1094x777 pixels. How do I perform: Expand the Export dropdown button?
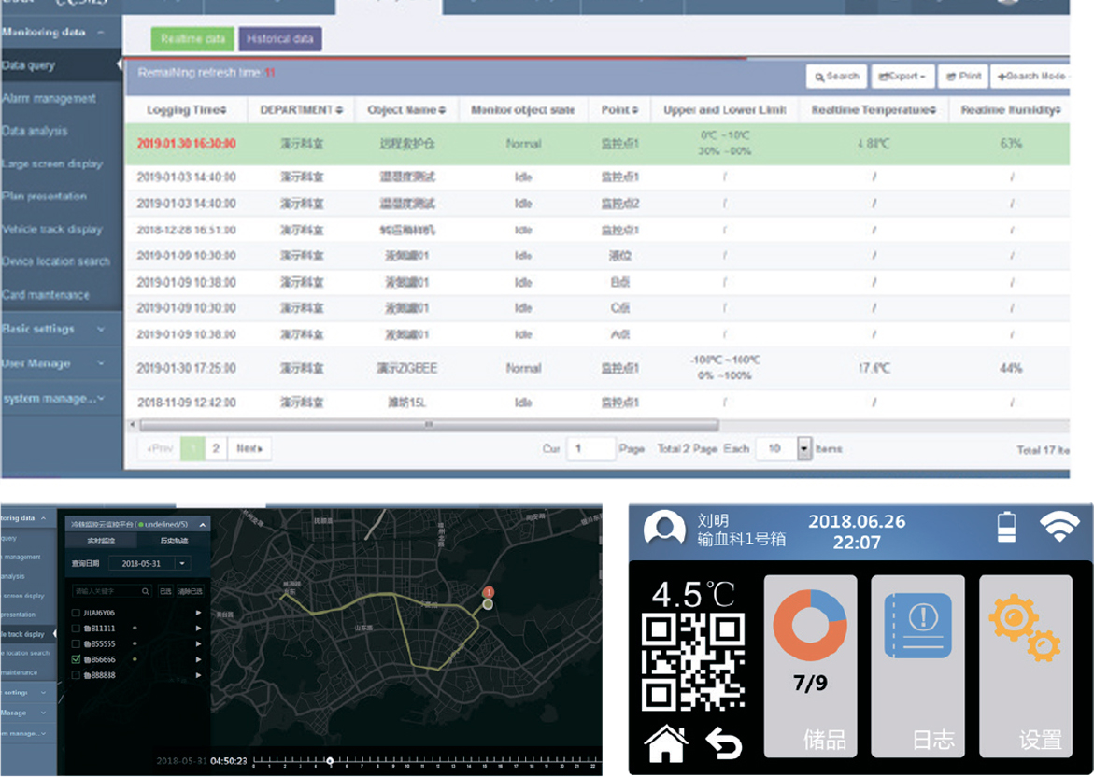(x=902, y=77)
